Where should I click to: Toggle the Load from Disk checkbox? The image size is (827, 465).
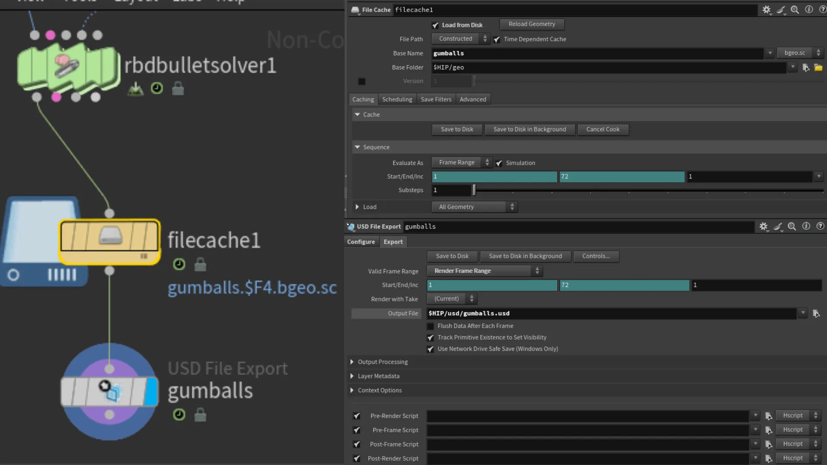tap(436, 25)
